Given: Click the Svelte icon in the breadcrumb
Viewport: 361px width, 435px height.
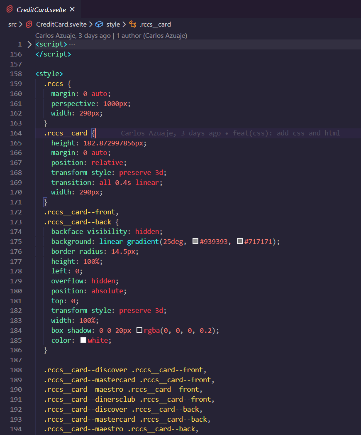Looking at the screenshot, I should tap(29, 25).
